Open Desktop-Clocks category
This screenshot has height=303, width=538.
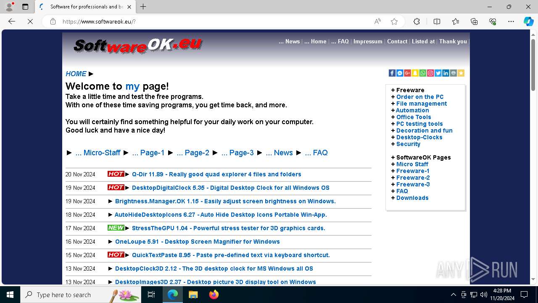[419, 137]
